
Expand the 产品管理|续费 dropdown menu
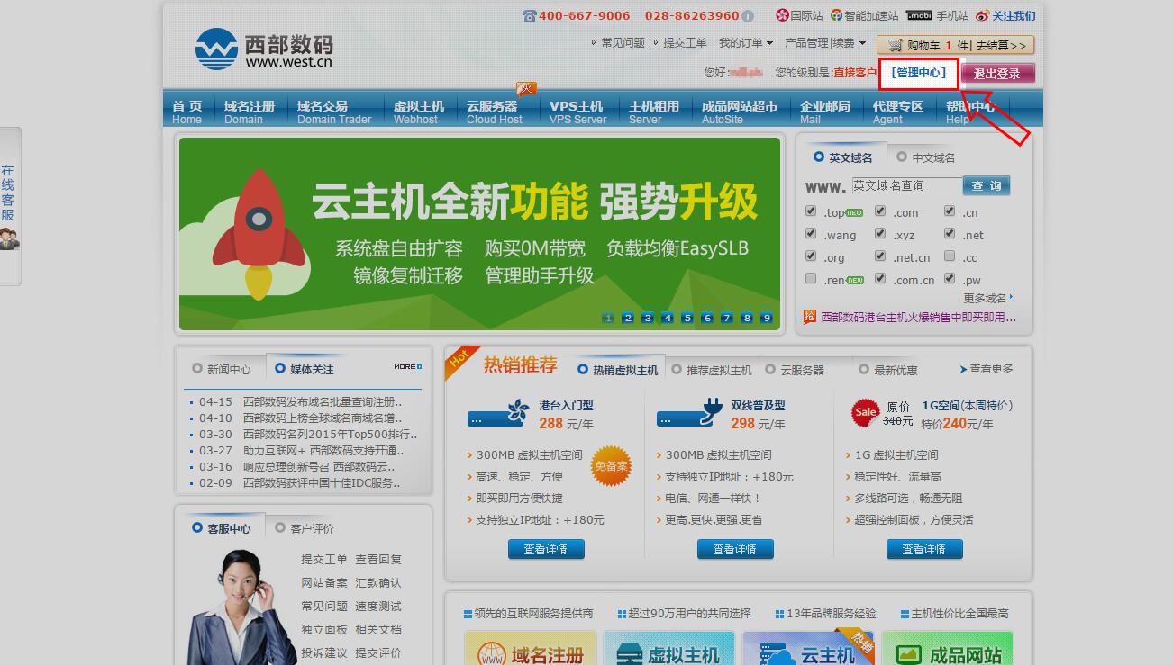click(x=825, y=42)
